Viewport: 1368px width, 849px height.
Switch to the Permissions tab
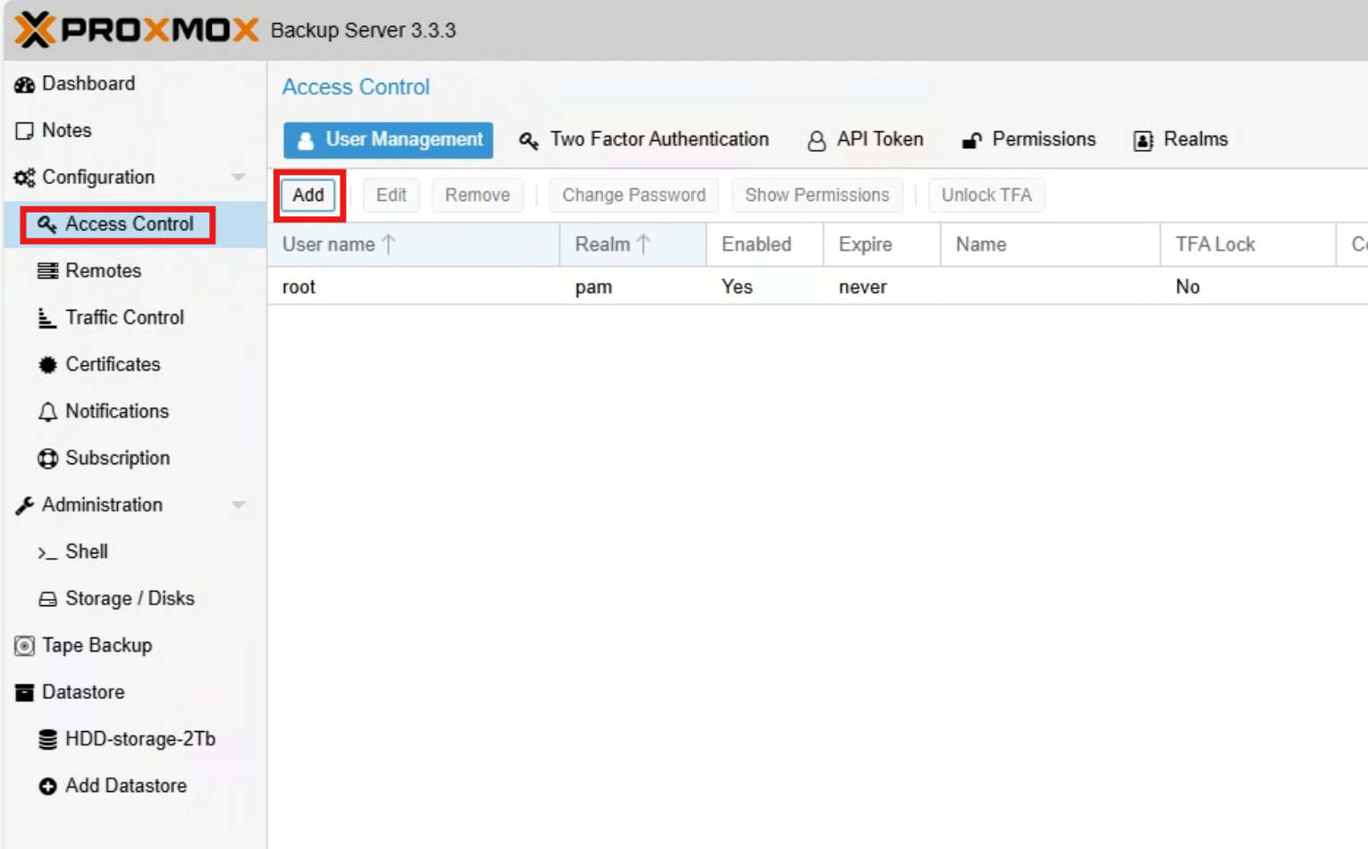[x=1028, y=140]
